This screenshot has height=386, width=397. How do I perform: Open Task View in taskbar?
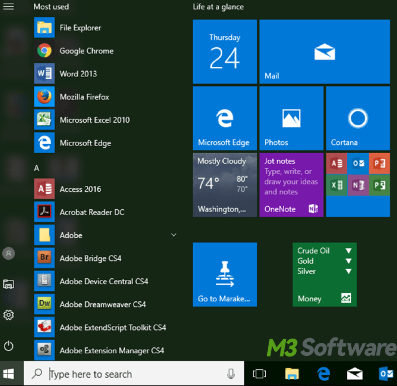coord(259,374)
